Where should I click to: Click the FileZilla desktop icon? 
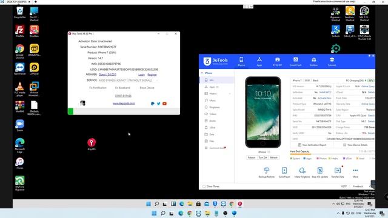20,31
